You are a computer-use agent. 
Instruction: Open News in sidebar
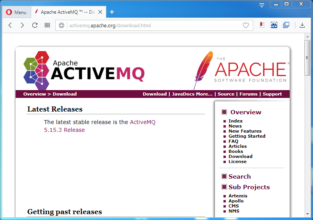[235, 126]
